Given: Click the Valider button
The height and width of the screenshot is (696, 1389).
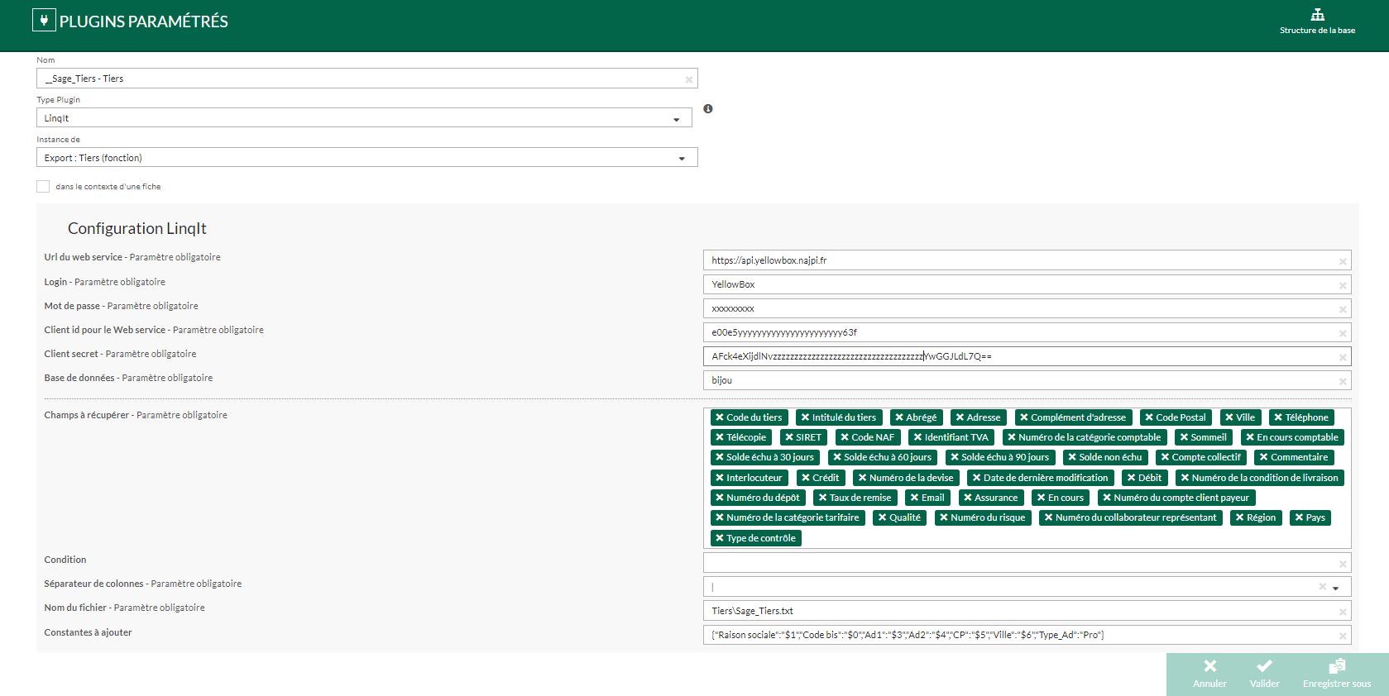Looking at the screenshot, I should coord(1264,674).
